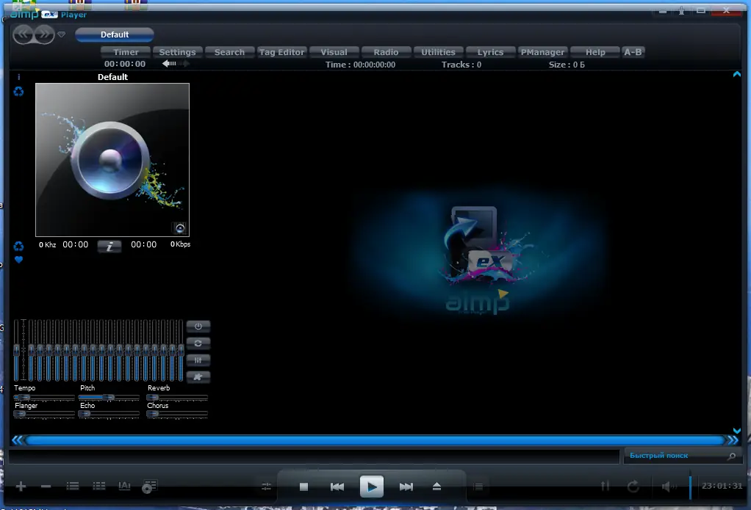Stop playback with the Stop button
This screenshot has width=751, height=510.
[303, 487]
